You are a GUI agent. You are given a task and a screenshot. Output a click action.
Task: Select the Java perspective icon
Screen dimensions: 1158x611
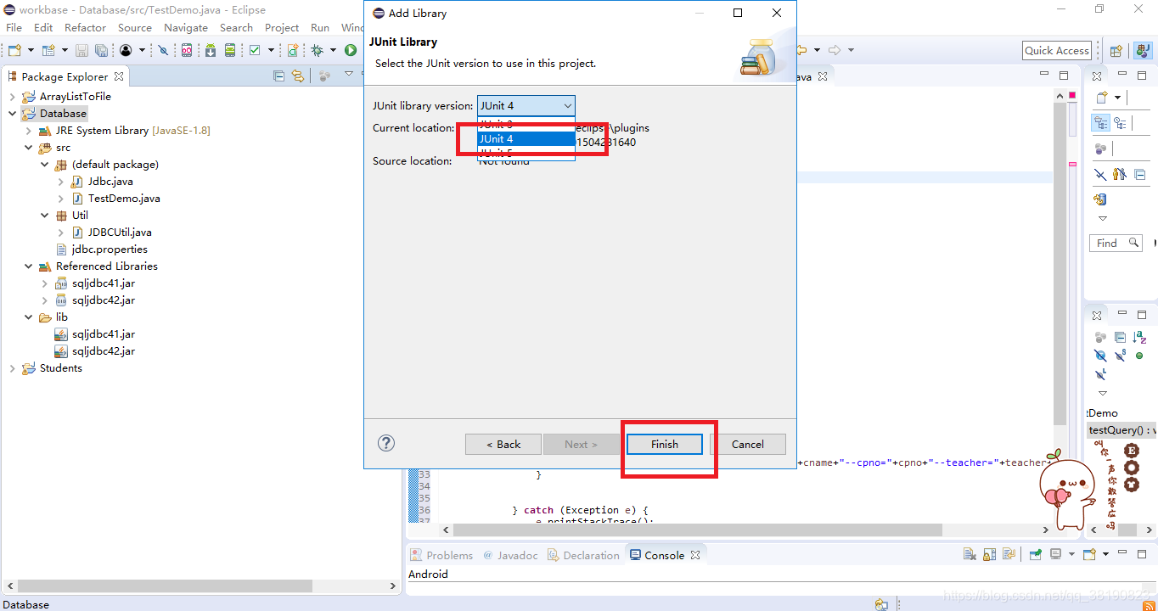pos(1141,51)
